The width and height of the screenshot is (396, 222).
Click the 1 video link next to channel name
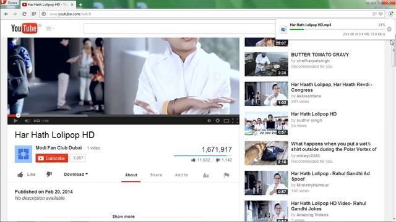[93, 148]
